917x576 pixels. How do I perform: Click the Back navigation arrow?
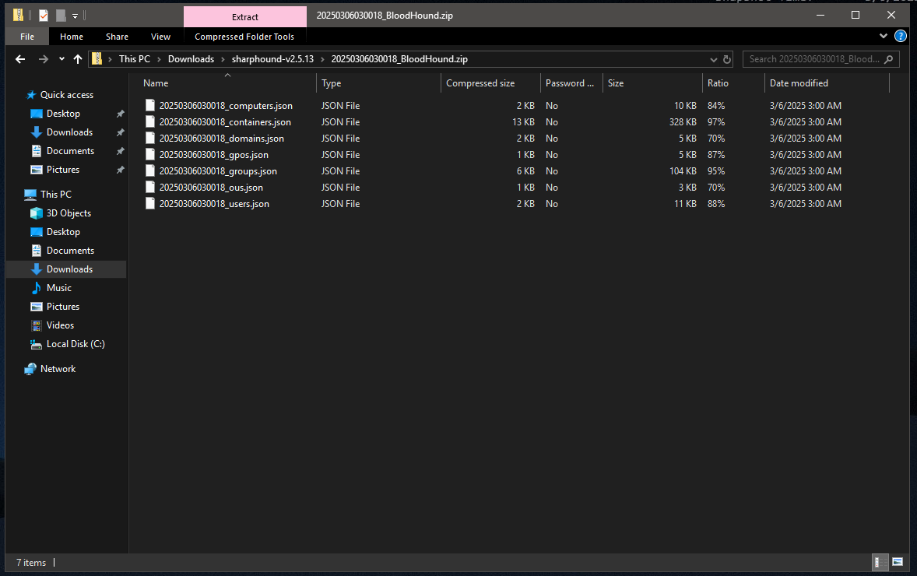[x=20, y=59]
